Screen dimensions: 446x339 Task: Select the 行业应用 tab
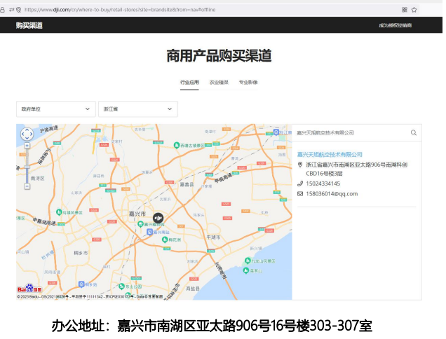coord(189,83)
